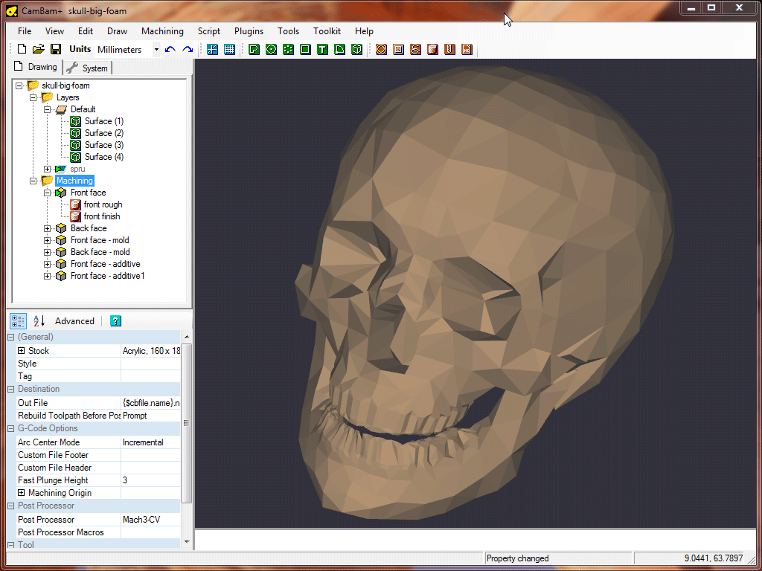Click the Redo arrow icon
The height and width of the screenshot is (571, 762).
188,50
